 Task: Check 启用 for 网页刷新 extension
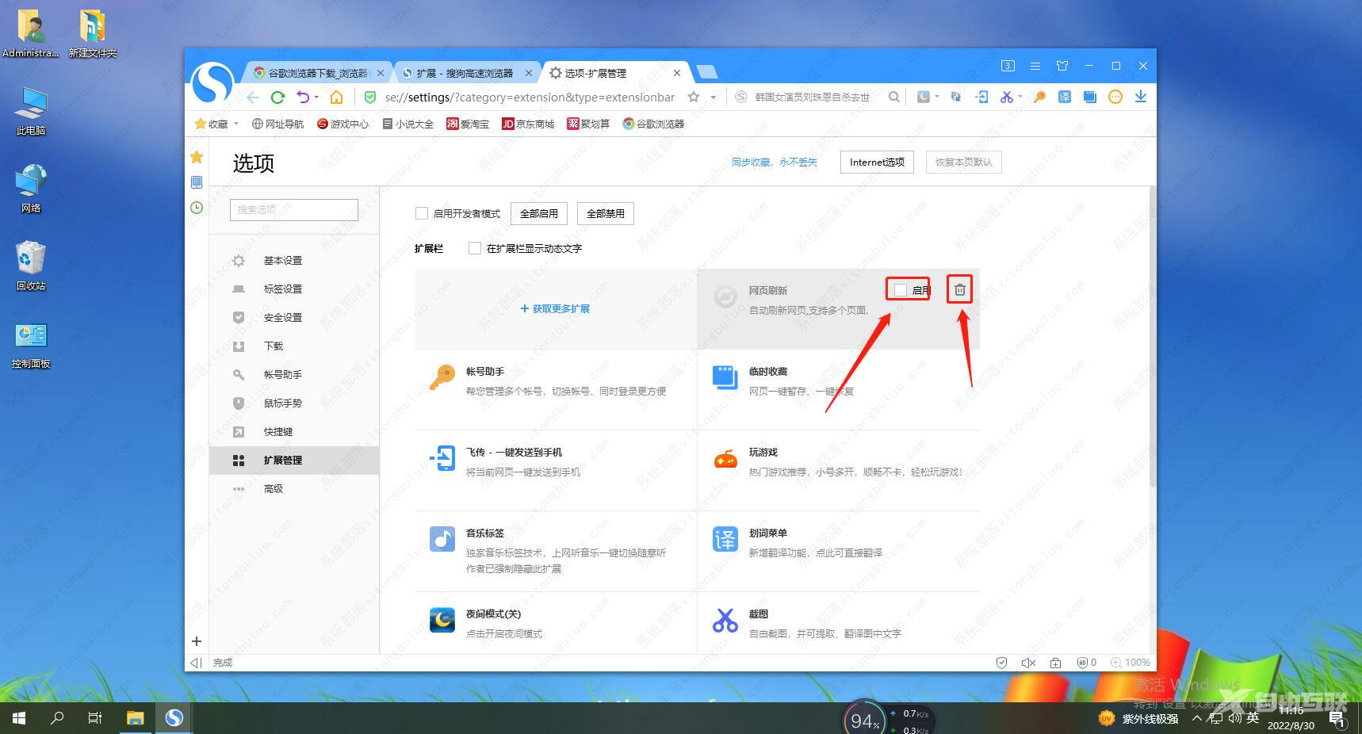pyautogui.click(x=901, y=290)
